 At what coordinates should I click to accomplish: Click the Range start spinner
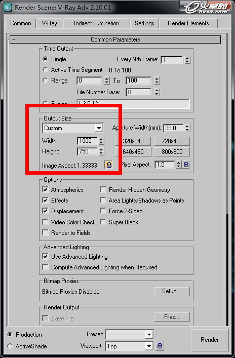(107, 81)
